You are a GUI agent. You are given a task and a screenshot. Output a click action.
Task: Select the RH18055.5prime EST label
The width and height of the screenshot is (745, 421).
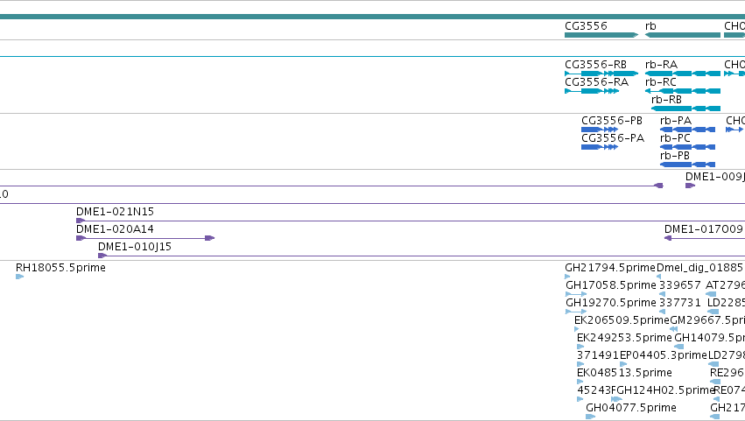point(60,268)
